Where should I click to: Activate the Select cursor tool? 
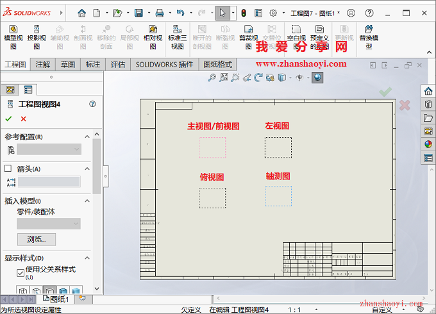click(222, 13)
